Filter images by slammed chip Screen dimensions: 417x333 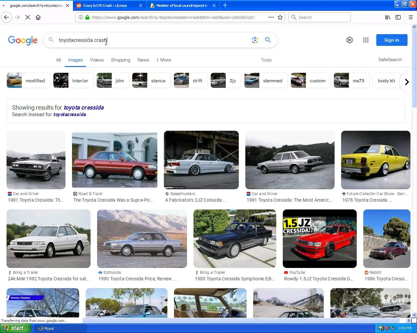[266, 81]
